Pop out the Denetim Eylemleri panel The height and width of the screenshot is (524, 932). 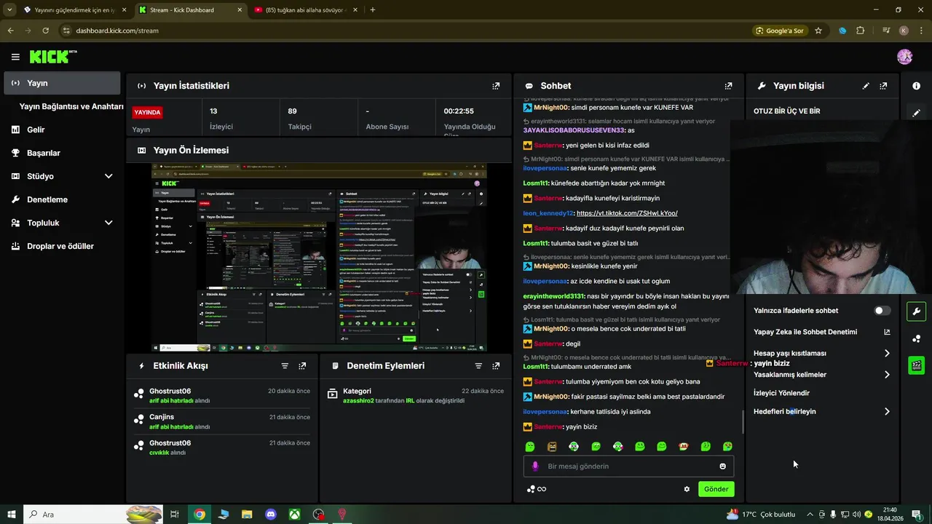coord(496,366)
